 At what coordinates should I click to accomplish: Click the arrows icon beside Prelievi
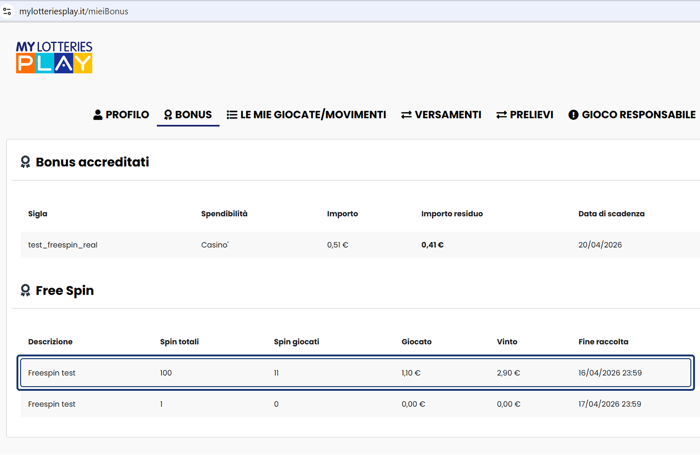pos(501,115)
